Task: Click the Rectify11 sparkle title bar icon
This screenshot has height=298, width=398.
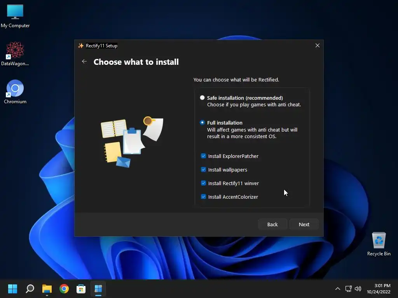Action: (x=81, y=46)
